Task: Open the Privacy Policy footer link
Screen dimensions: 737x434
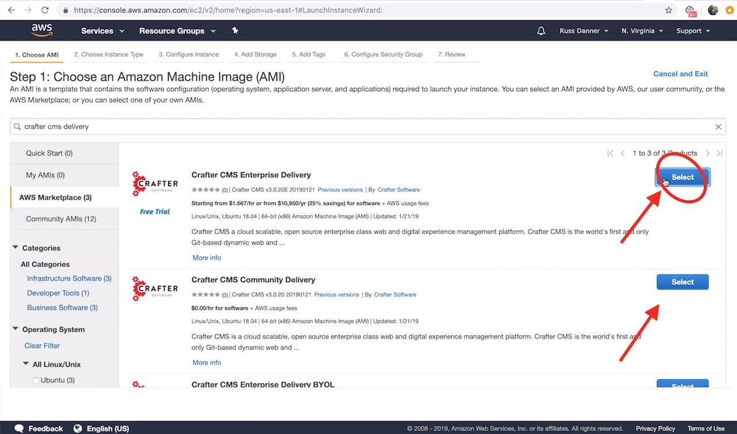Action: [655, 428]
